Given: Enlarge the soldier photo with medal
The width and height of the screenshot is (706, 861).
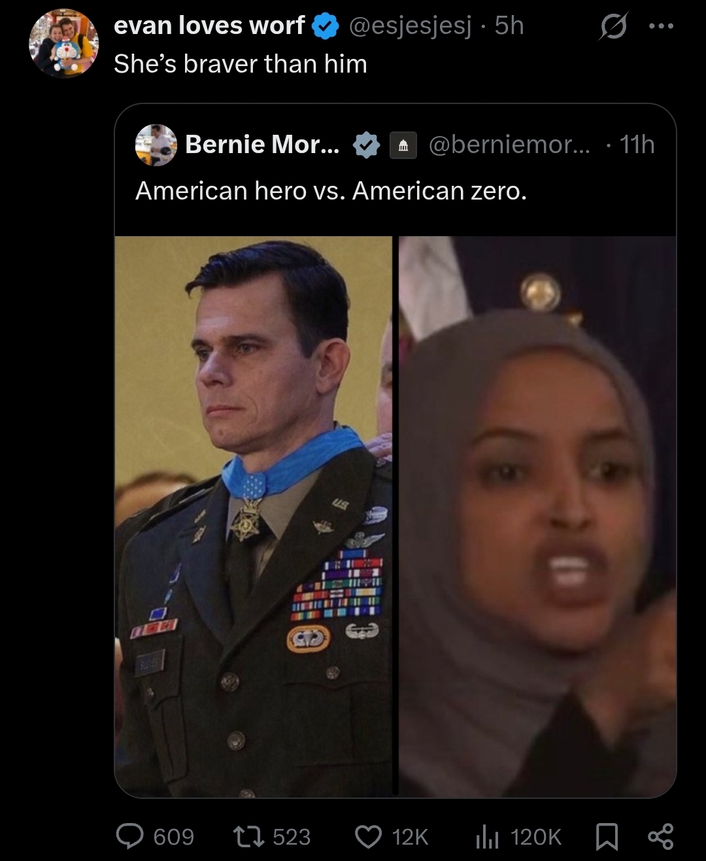Looking at the screenshot, I should (254, 516).
